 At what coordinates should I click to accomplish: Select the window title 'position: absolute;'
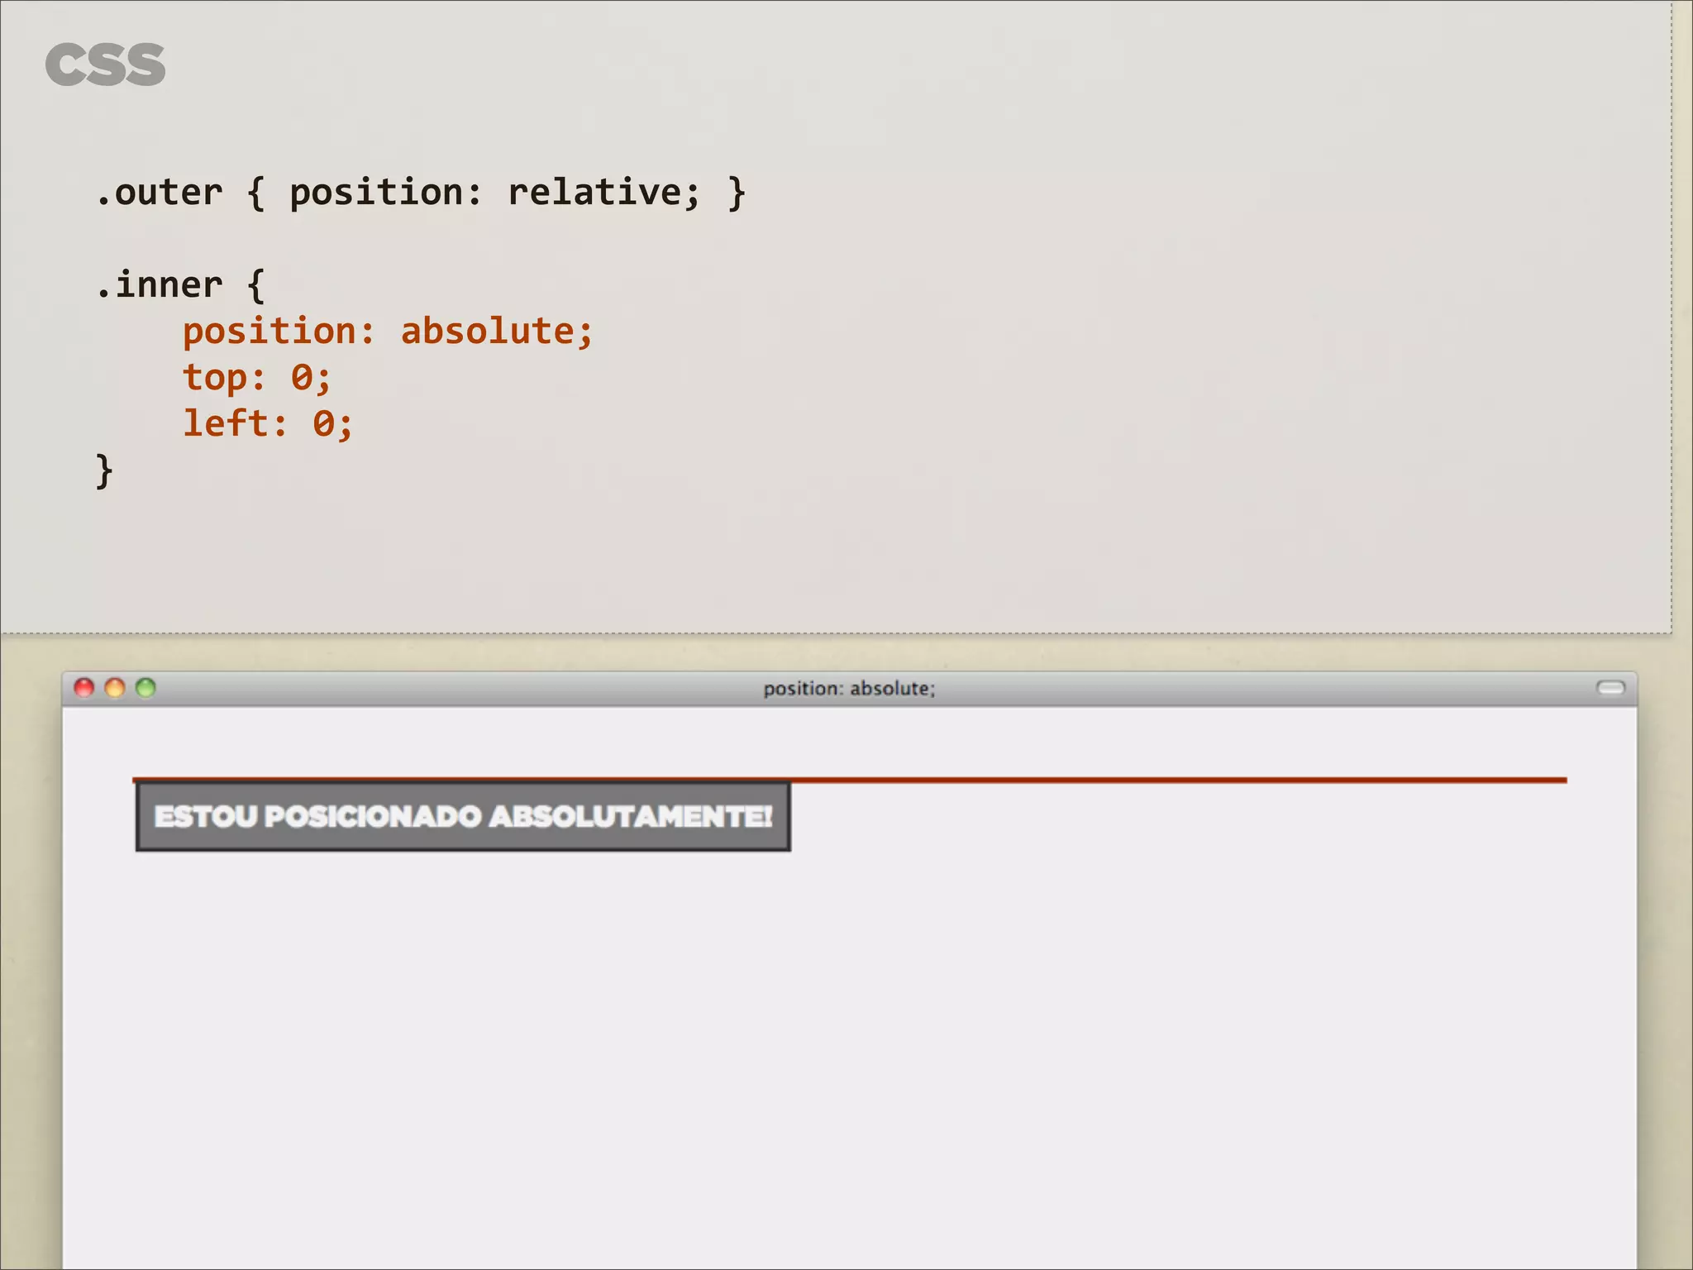pos(849,689)
